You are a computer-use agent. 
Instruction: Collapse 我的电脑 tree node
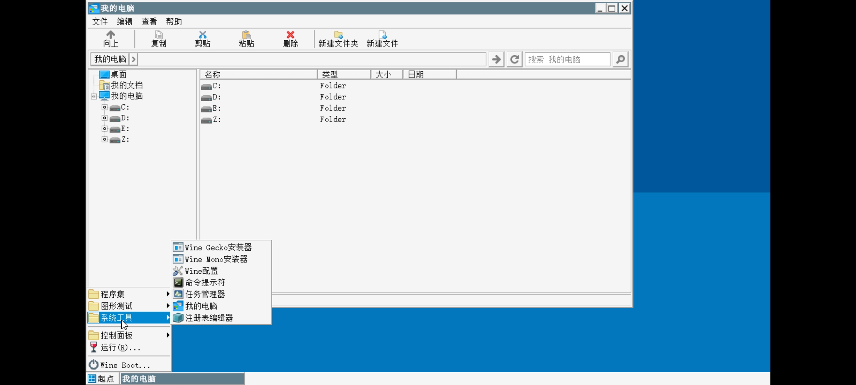click(94, 96)
